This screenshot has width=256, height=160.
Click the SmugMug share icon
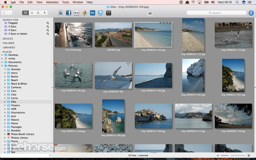(x=109, y=13)
